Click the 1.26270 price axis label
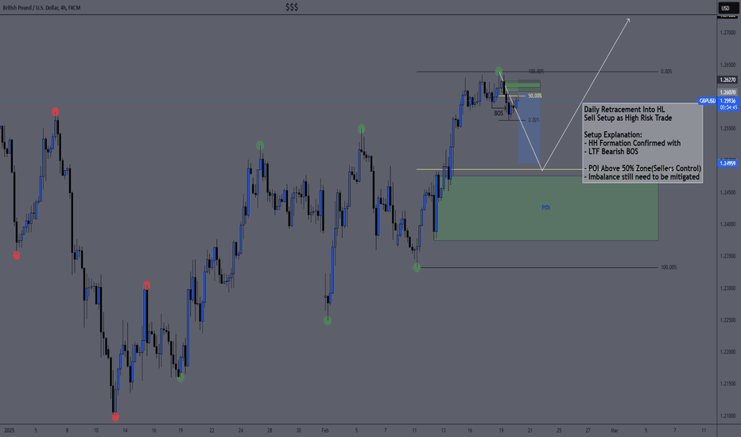 tap(727, 79)
